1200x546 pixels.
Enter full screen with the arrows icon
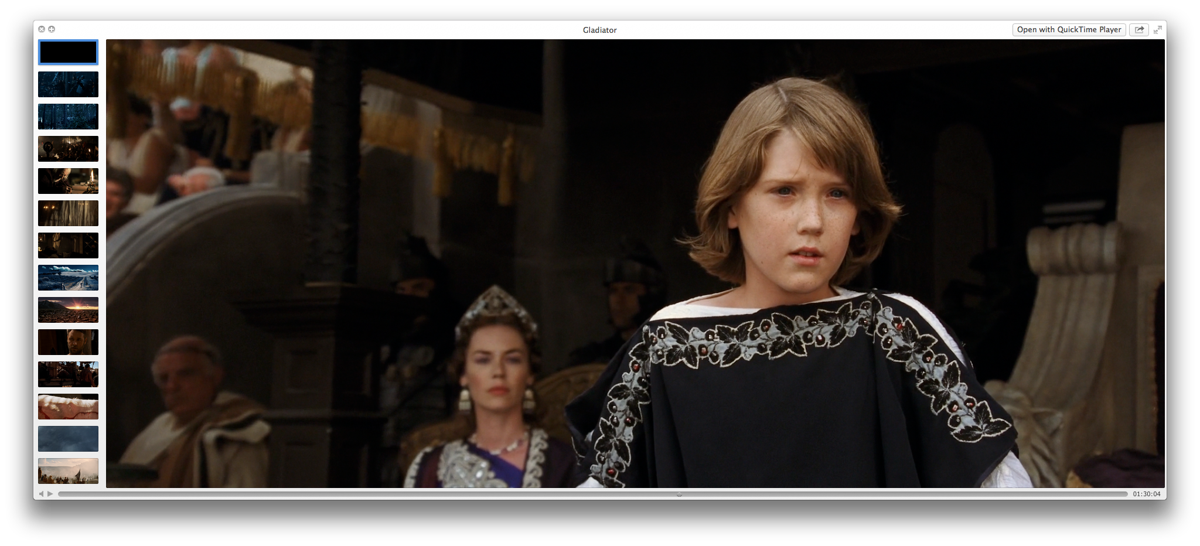(x=1157, y=30)
